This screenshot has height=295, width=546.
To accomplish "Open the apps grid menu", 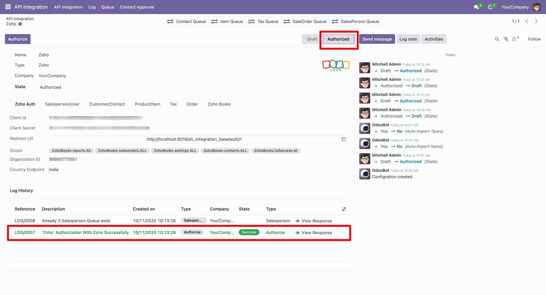I will (8, 7).
